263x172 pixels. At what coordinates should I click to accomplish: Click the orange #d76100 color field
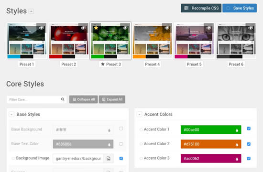211,144
